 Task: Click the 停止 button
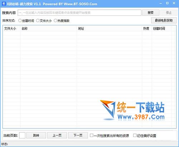[169, 13]
